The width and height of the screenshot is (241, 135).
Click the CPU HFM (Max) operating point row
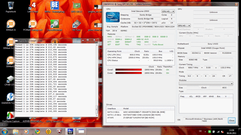pyautogui.click(x=140, y=58)
